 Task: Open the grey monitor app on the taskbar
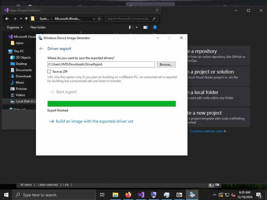click(x=166, y=195)
